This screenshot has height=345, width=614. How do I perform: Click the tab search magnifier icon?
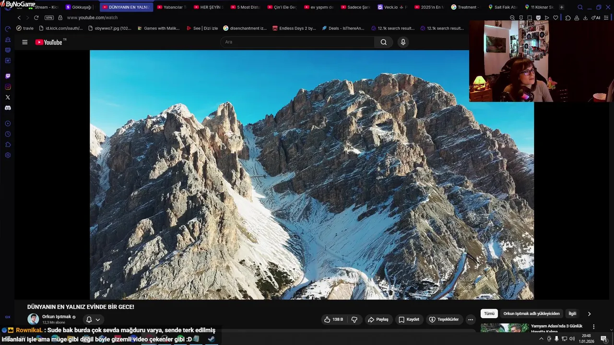pyautogui.click(x=580, y=7)
